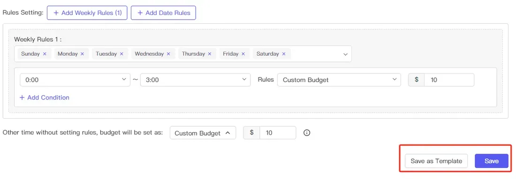This screenshot has height=179, width=516.
Task: Click the Weekly Rules 1 label
Action: click(x=38, y=39)
